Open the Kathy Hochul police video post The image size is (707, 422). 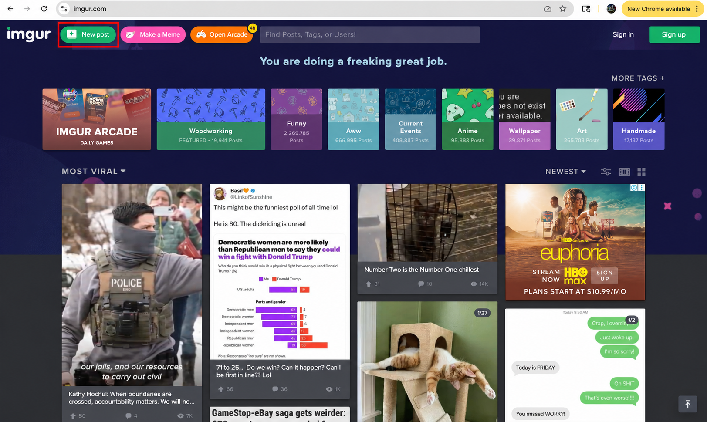coord(132,285)
